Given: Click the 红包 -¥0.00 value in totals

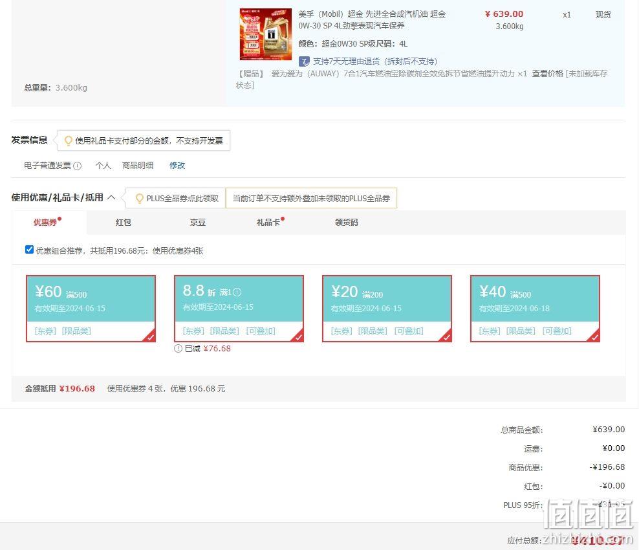Looking at the screenshot, I should coord(612,485).
